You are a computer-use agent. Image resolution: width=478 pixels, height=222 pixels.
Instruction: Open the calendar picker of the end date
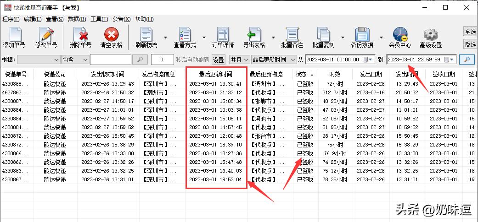(449, 60)
